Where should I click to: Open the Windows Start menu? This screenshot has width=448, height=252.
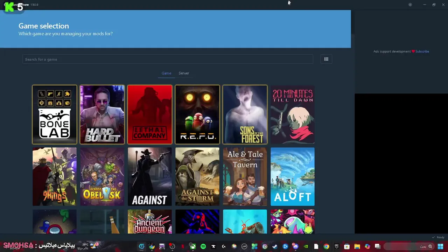440,246
